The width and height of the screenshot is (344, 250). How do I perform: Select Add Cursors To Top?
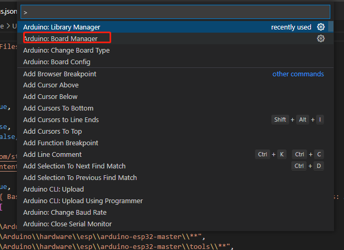(x=52, y=132)
